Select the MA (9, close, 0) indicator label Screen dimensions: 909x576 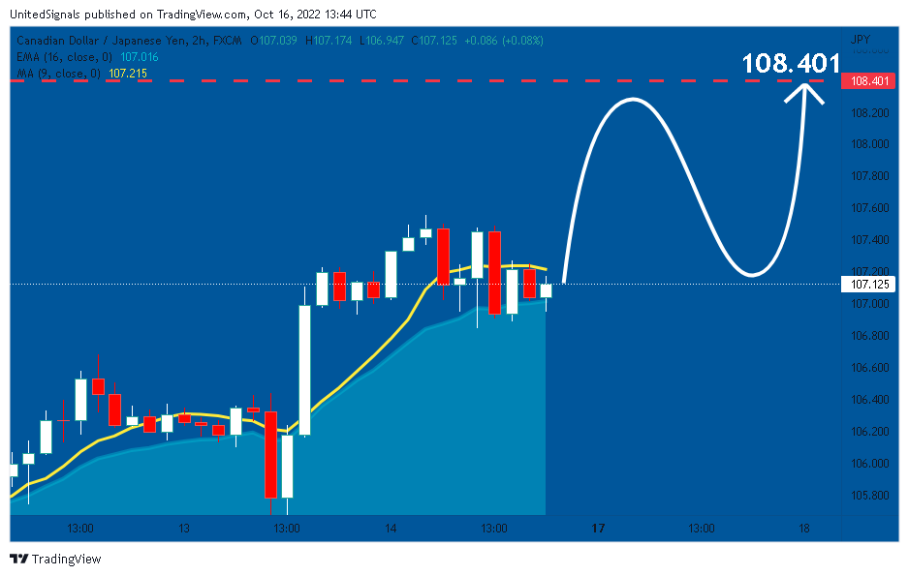coord(58,74)
